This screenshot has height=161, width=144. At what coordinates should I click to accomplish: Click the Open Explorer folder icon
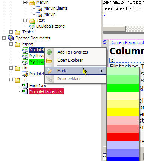pyautogui.click(x=49, y=61)
